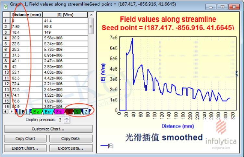This screenshot has height=157, width=244.
Task: Open the Export Data dialog
Action: coord(71,148)
